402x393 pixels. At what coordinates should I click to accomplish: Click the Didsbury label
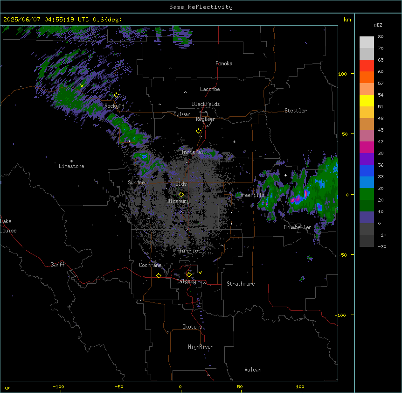pos(179,201)
